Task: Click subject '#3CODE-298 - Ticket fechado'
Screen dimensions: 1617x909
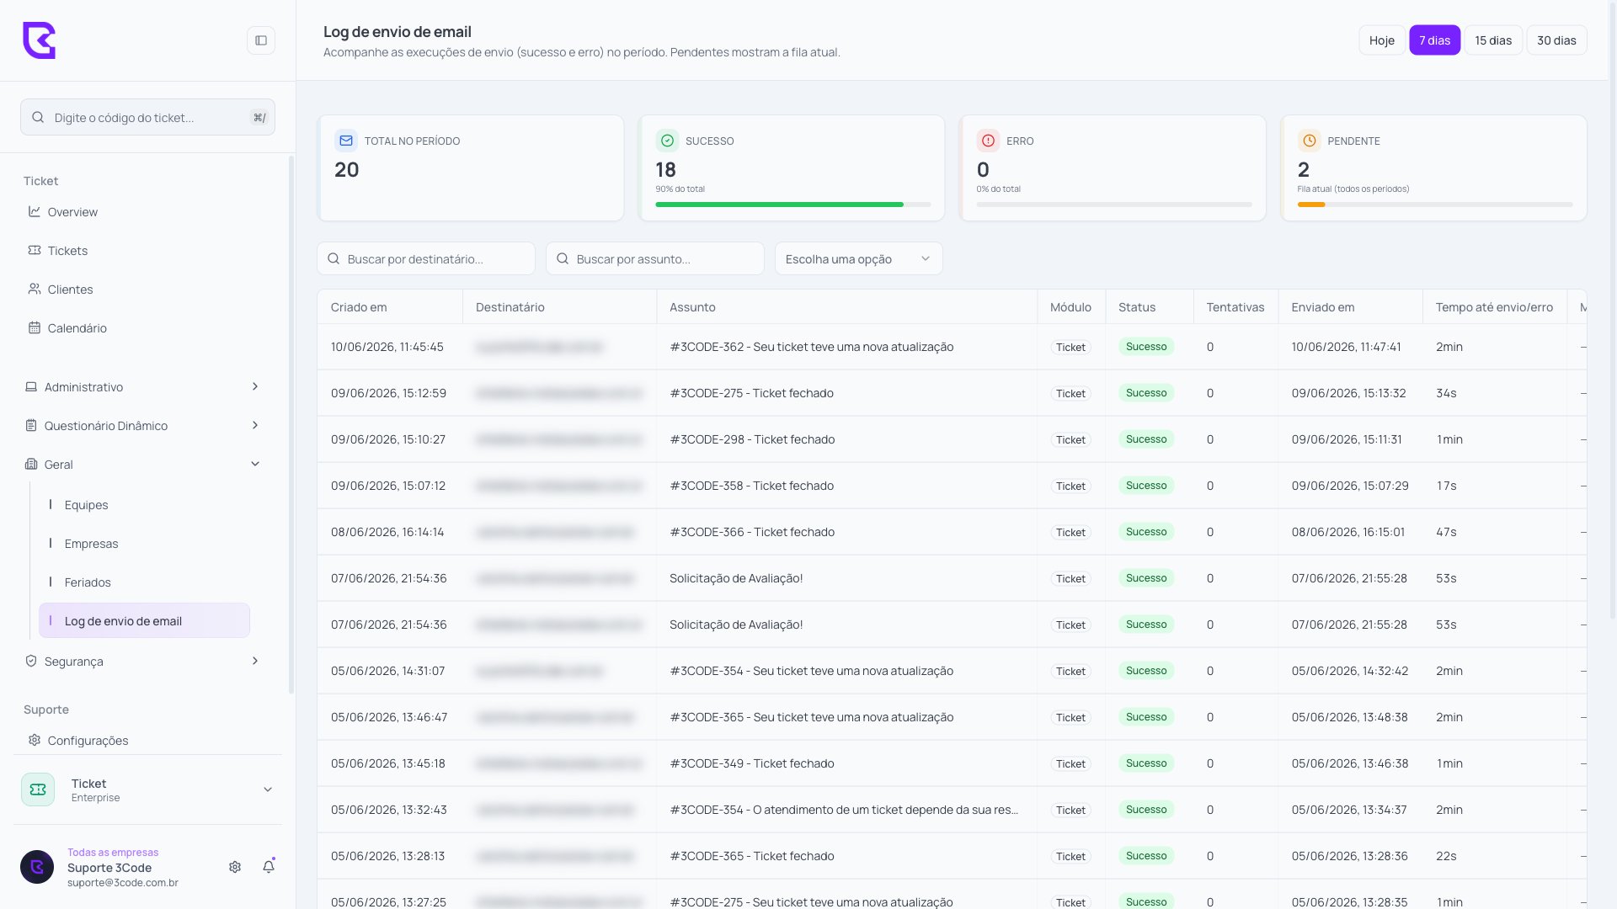Action: point(752,439)
